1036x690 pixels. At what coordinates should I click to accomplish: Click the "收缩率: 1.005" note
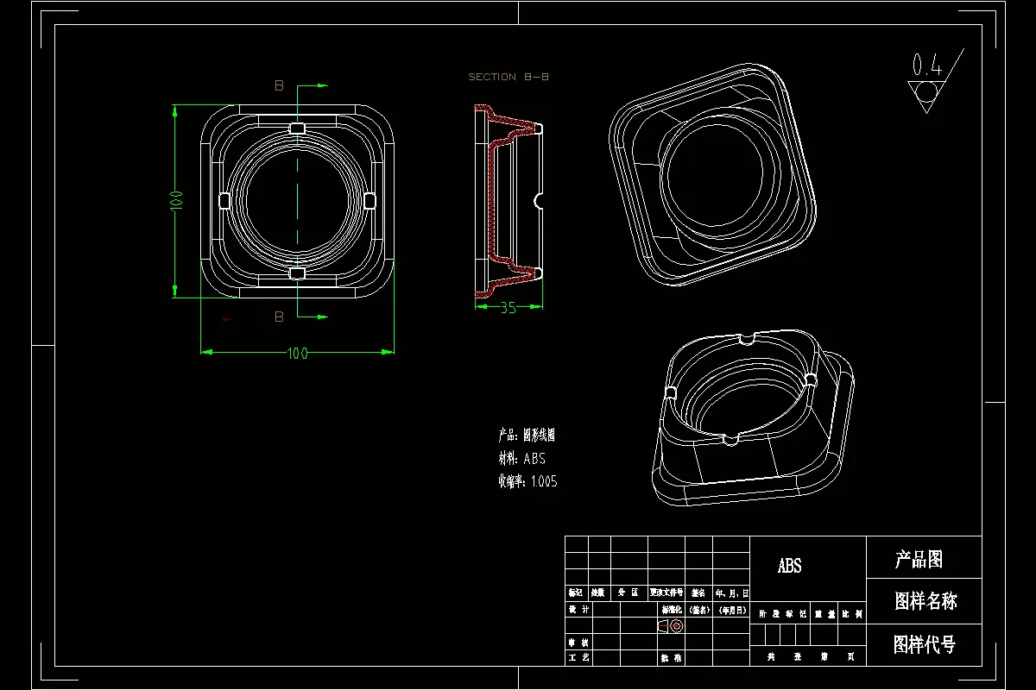pyautogui.click(x=527, y=482)
